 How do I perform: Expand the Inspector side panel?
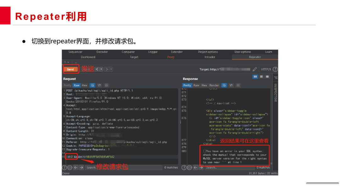point(275,93)
